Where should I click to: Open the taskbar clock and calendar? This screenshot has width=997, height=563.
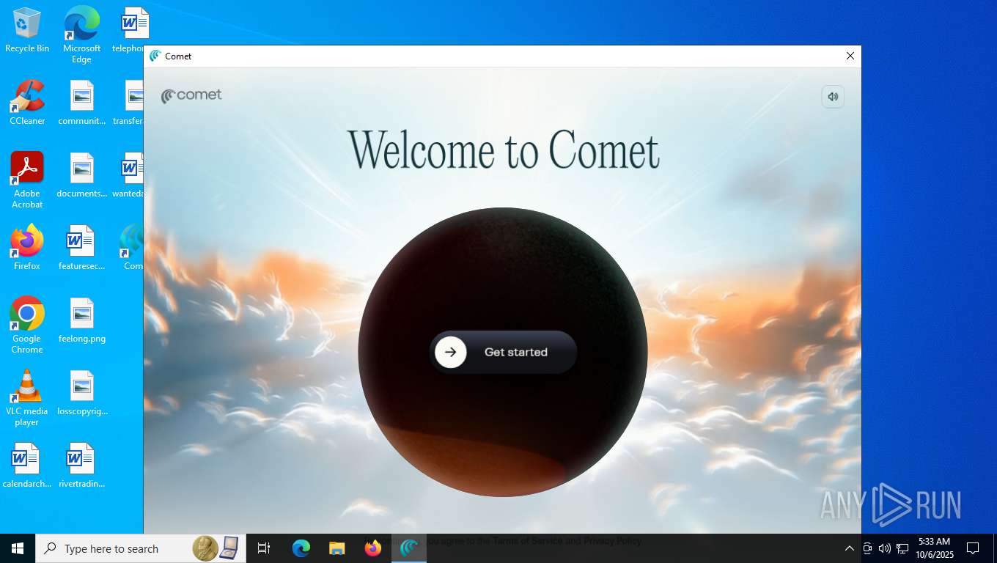[934, 548]
